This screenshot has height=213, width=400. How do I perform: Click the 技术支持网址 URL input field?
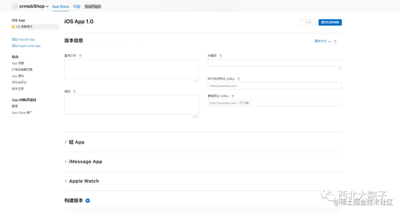(274, 86)
